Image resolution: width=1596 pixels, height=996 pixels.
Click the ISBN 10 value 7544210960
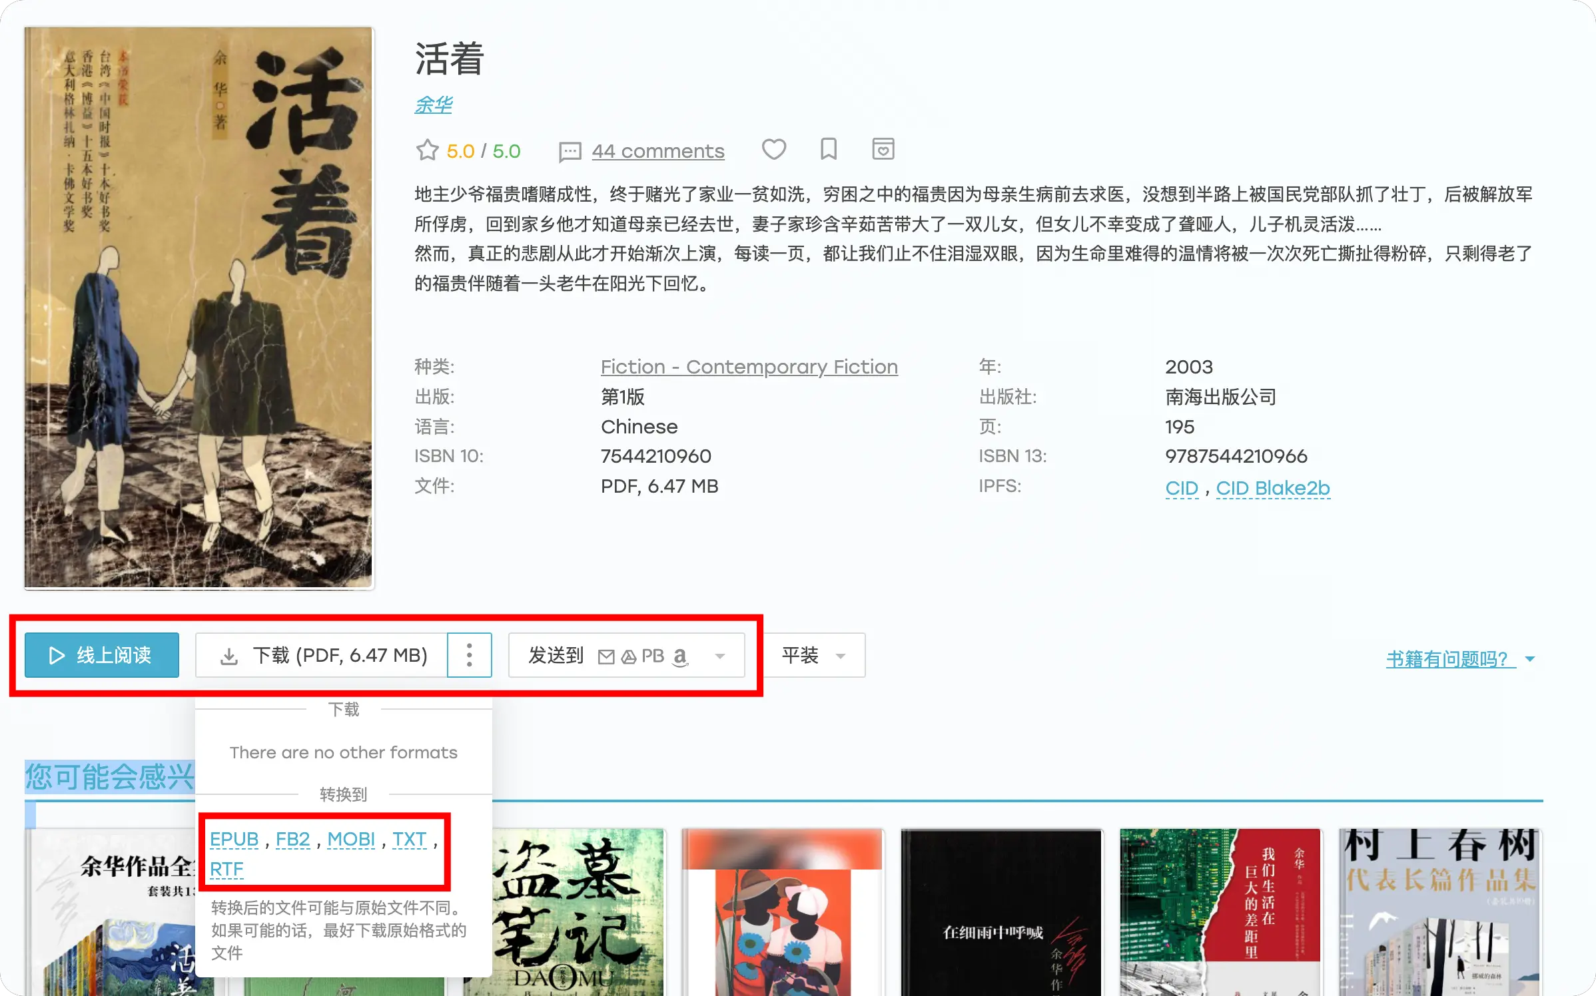655,456
